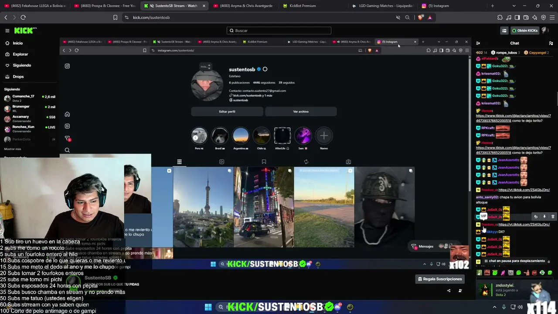558x314 pixels.
Task: Click the Kick logo
Action: point(25,31)
